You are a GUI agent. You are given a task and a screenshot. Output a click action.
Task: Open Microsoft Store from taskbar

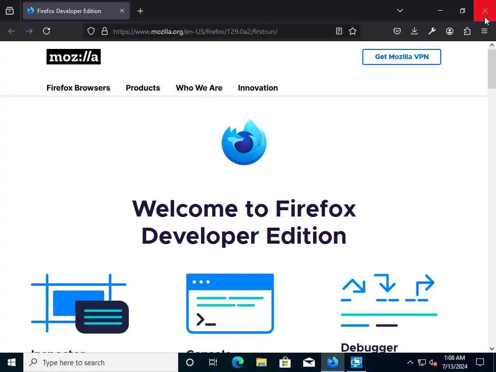tap(285, 362)
